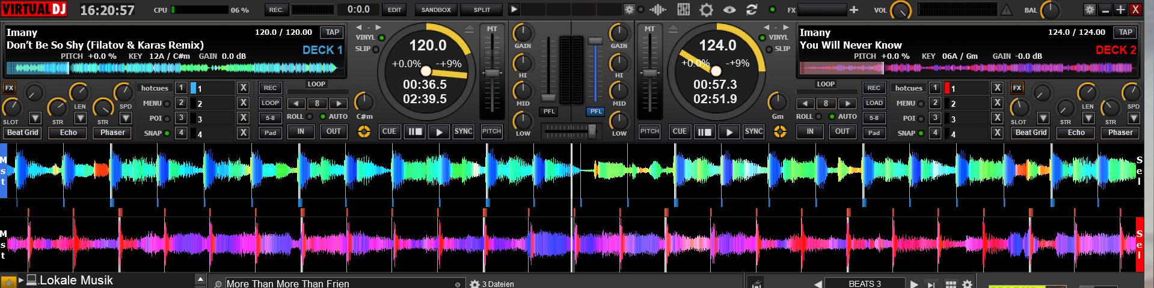Open the EDIT menu button
The image size is (1154, 288).
(394, 10)
